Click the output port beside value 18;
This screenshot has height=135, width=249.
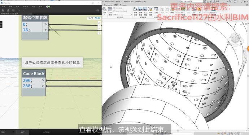tap(45, 30)
